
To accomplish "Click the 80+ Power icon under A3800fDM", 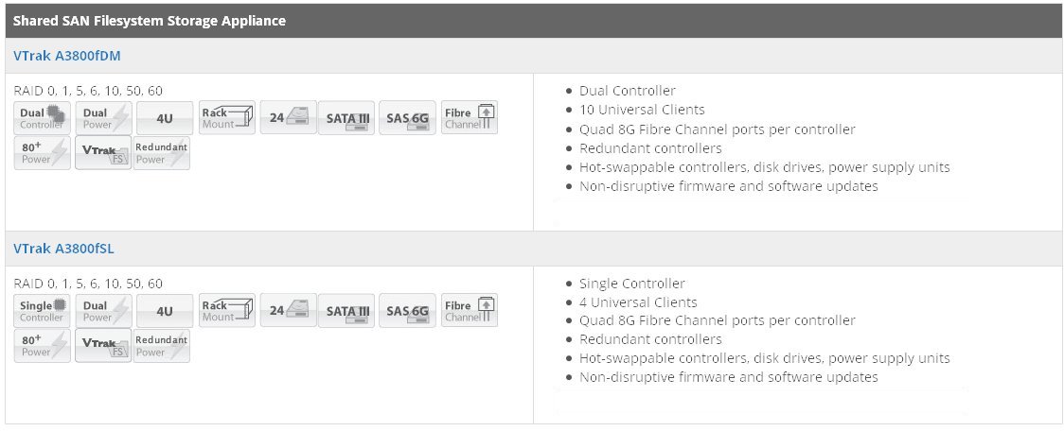I will click(42, 152).
